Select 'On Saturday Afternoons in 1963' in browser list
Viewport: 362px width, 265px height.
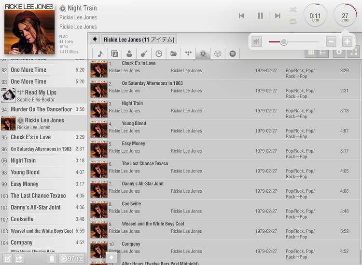click(224, 90)
